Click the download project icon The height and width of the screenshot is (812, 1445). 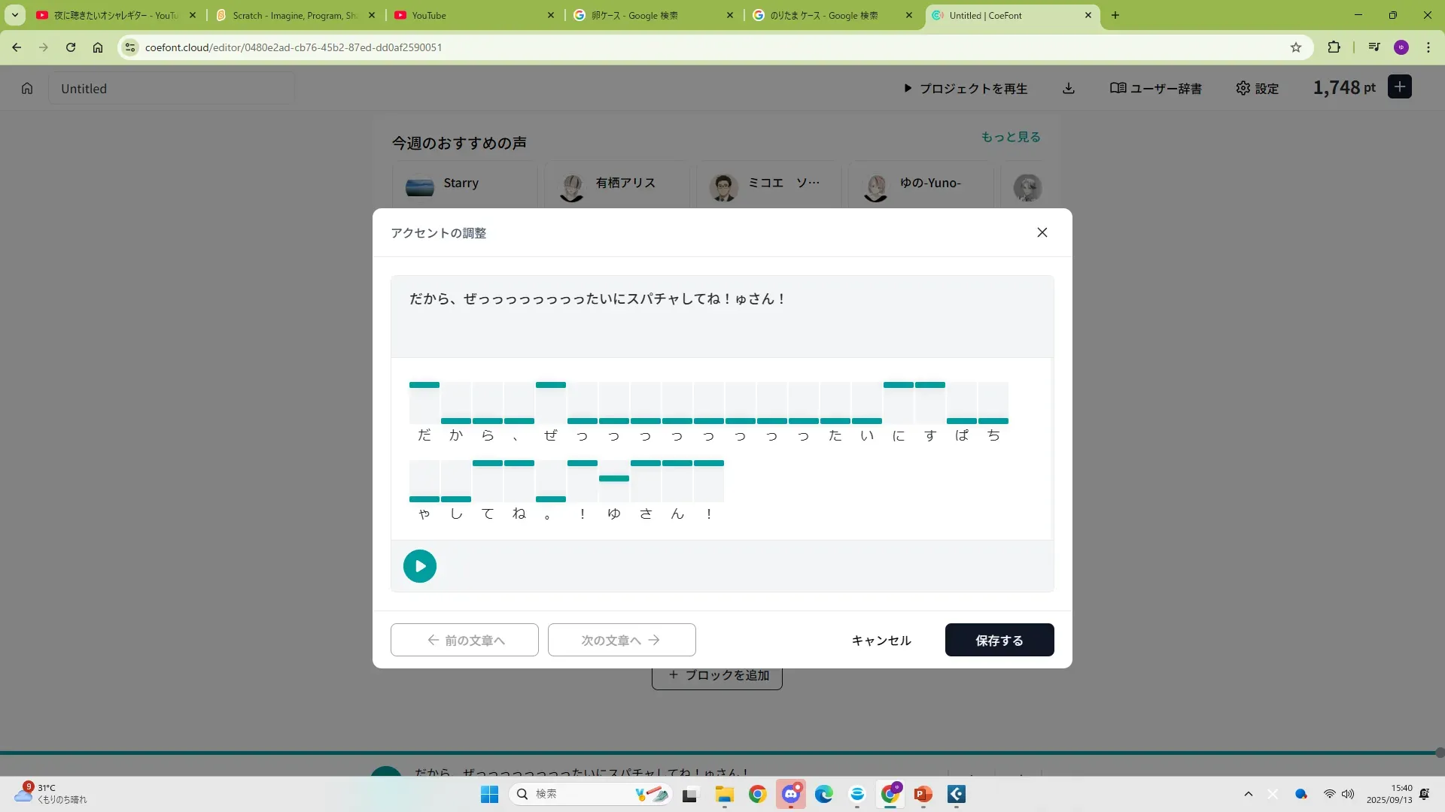tap(1068, 89)
